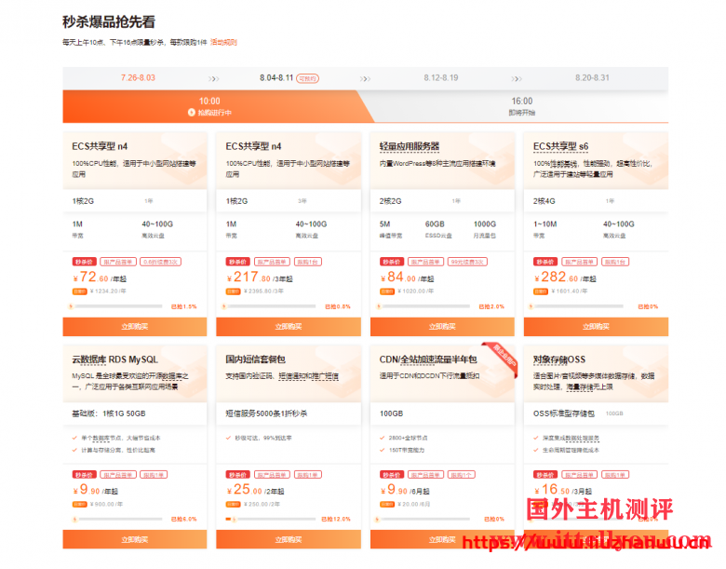This screenshot has height=569, width=726.
Task: Click the 0.6折续费3次 tag
Action: click(x=161, y=262)
